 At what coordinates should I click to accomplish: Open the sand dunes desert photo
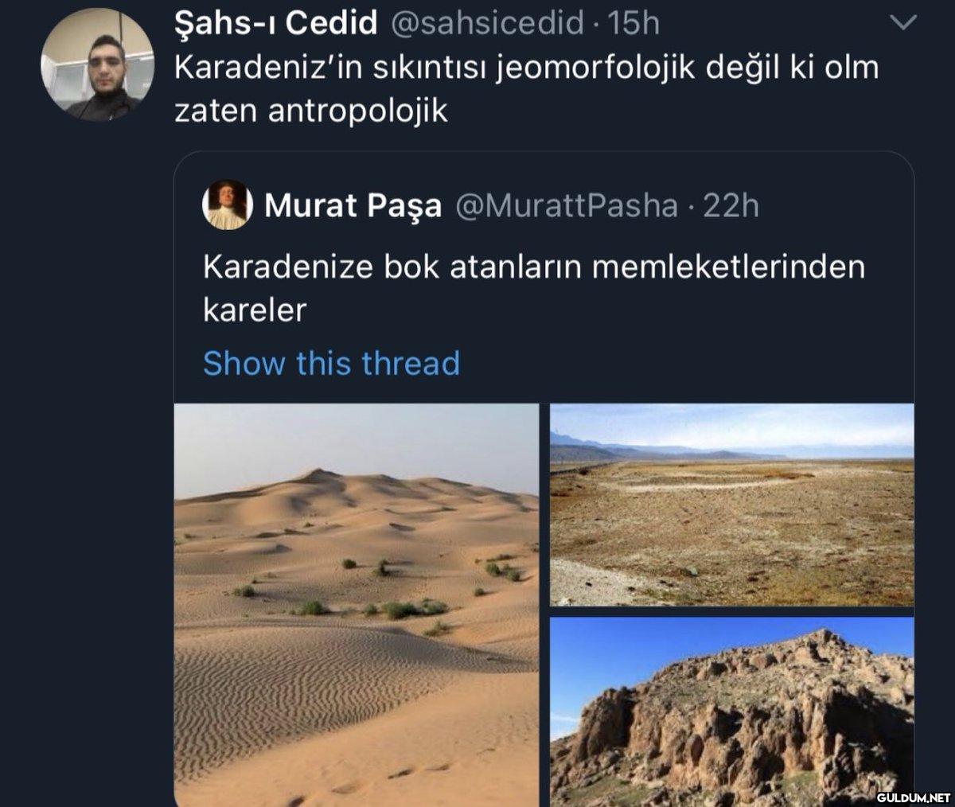[357, 605]
